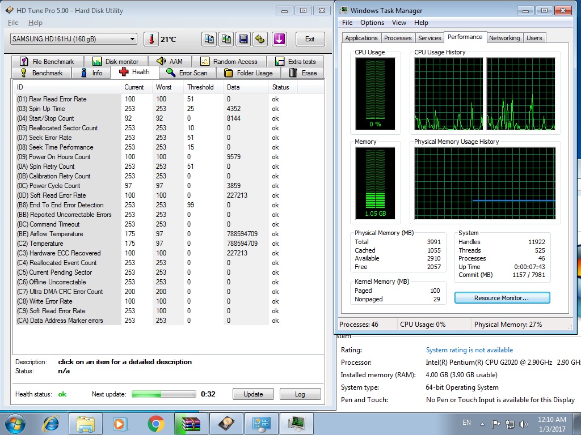Open HD Tune's Help menu
Screen dimensions: 581x435
[35, 23]
